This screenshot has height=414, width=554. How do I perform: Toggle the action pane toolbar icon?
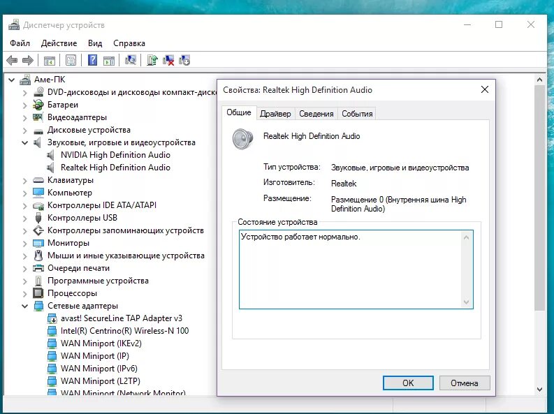tap(109, 60)
